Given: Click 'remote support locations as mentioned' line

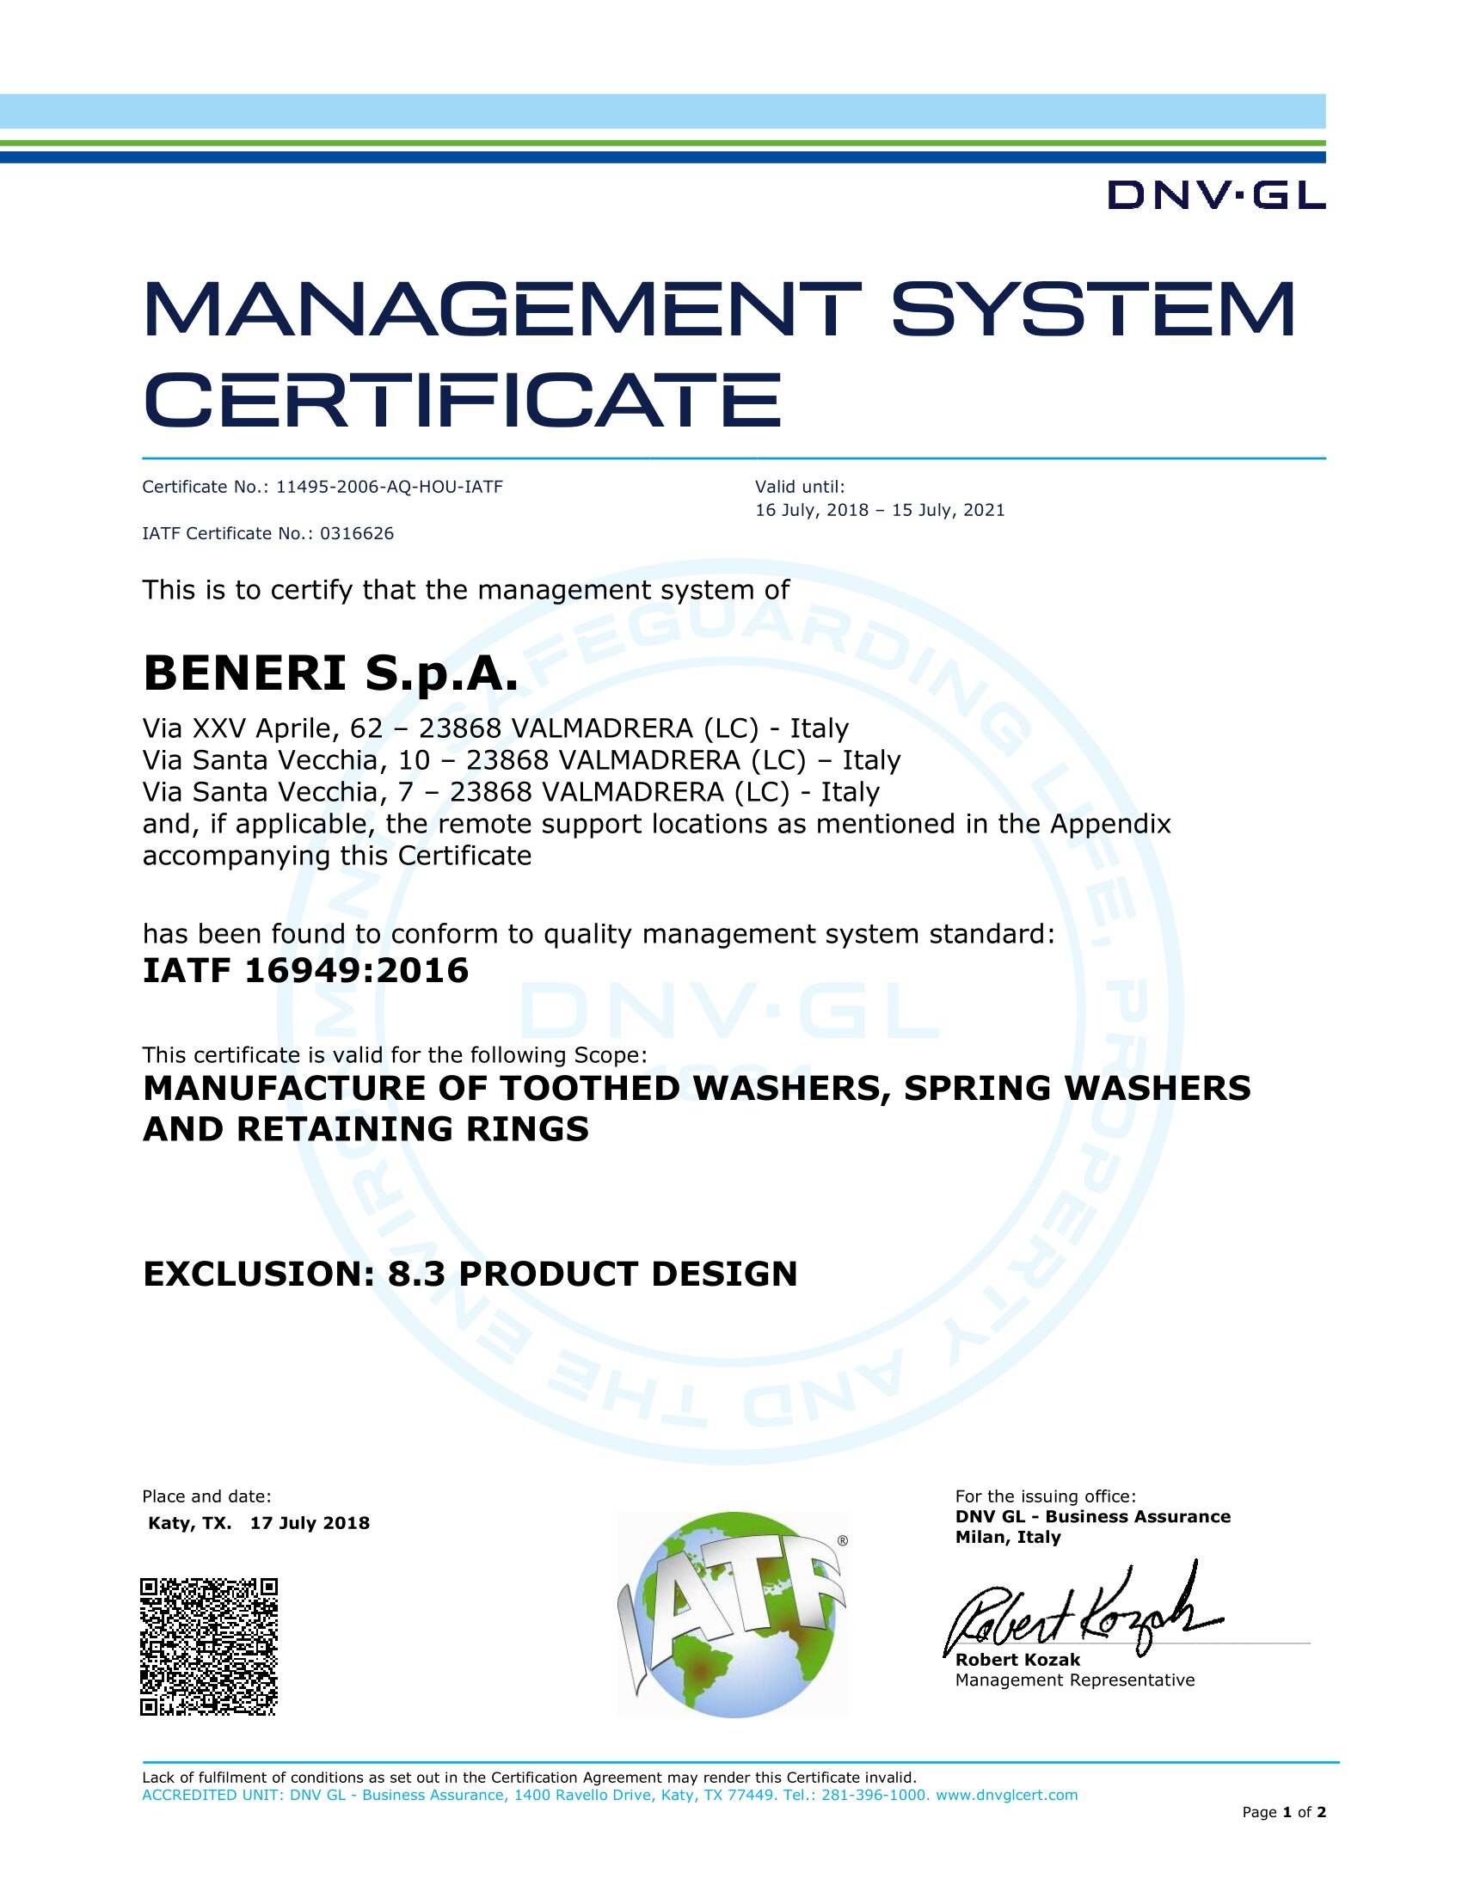Looking at the screenshot, I should coord(656,824).
